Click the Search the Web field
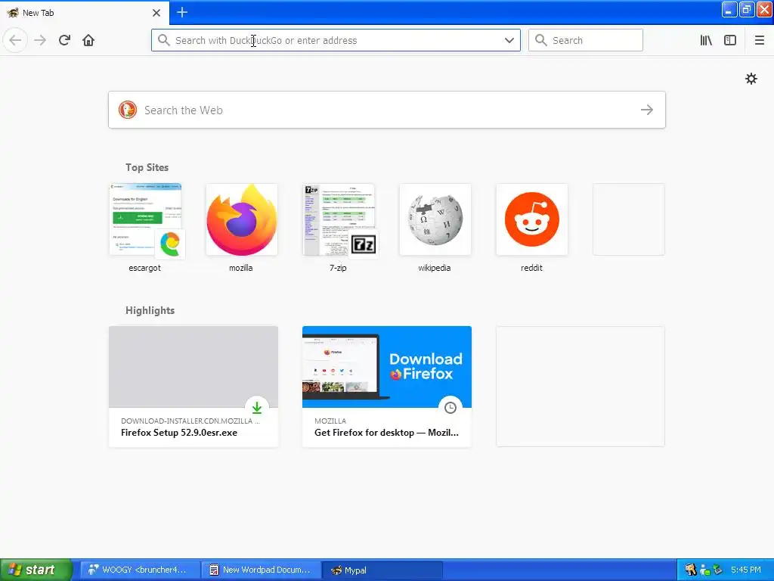The width and height of the screenshot is (774, 581). pyautogui.click(x=386, y=110)
